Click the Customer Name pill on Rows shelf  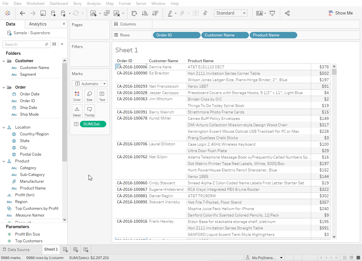[225, 35]
